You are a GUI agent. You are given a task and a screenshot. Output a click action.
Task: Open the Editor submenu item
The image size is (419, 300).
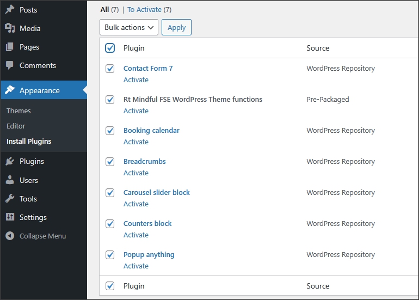click(16, 126)
